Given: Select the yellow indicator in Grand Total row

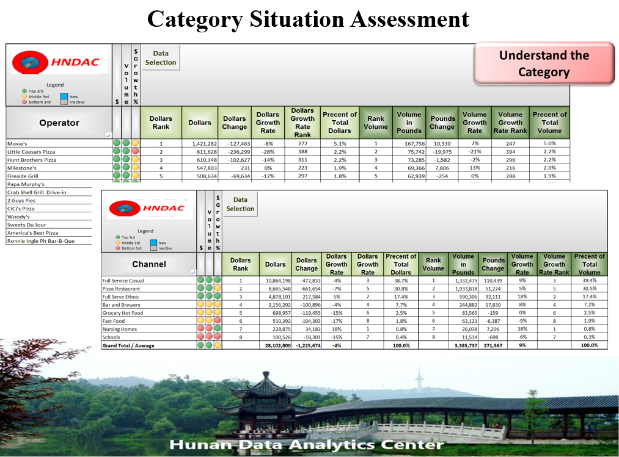Looking at the screenshot, I should [x=218, y=345].
